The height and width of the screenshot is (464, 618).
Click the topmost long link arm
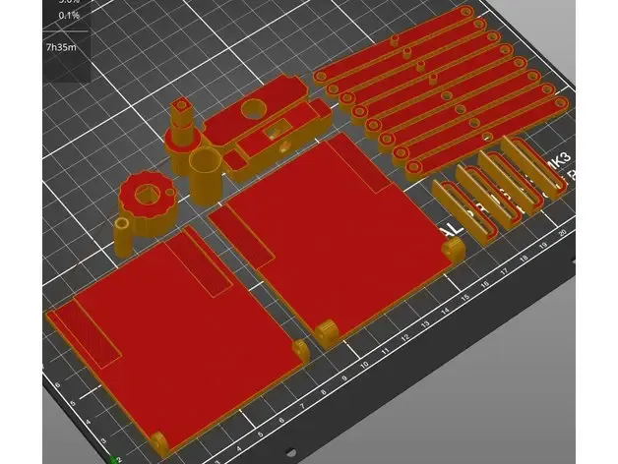(x=395, y=41)
